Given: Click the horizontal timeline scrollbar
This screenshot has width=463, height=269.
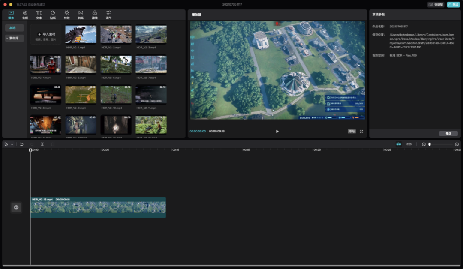Looking at the screenshot, I should coord(231,266).
